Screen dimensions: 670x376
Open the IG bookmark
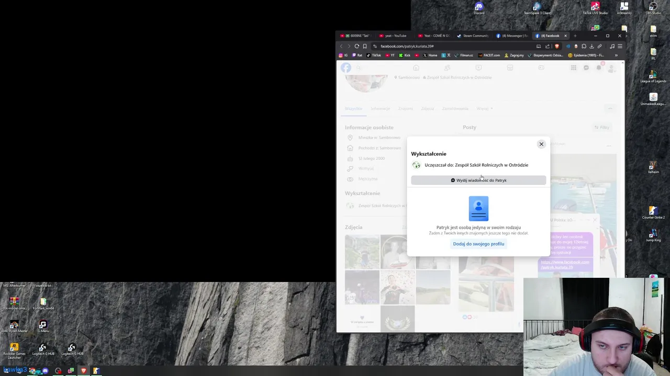pyautogui.click(x=343, y=55)
